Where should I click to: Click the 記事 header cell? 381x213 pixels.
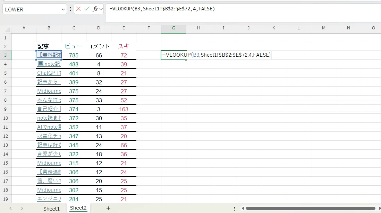point(43,46)
